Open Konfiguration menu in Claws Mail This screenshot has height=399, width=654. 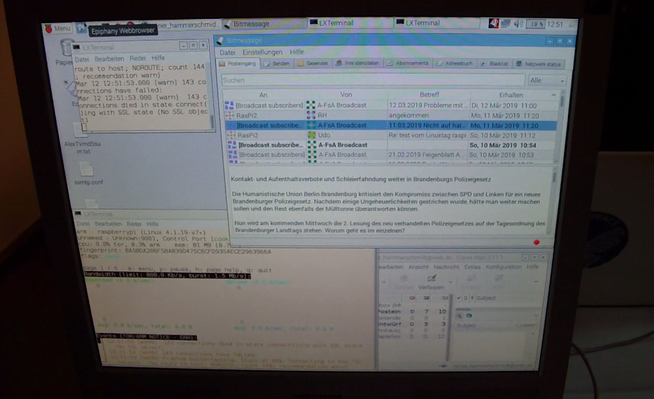point(504,267)
